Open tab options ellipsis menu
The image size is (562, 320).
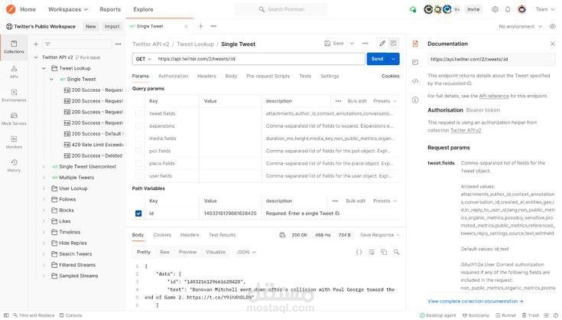tap(213, 26)
